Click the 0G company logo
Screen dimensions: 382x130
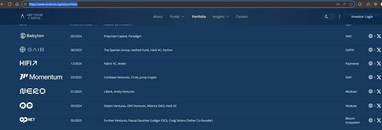(26, 106)
